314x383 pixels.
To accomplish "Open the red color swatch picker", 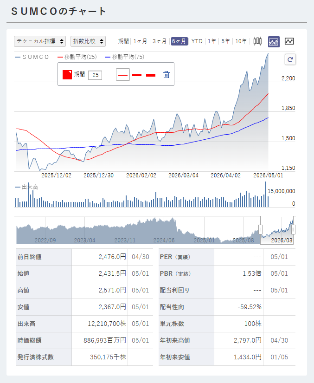I will pos(67,75).
